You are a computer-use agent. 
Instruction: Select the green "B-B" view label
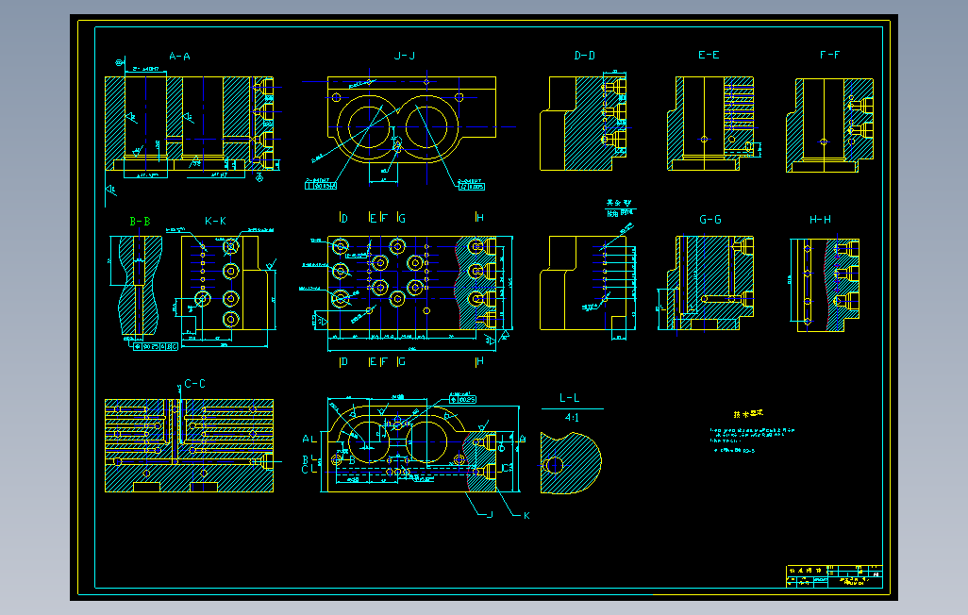141,221
